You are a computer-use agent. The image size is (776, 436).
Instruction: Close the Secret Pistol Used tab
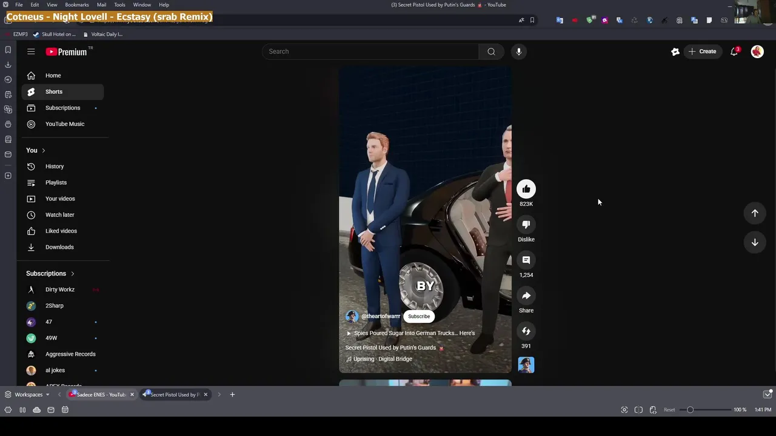click(206, 395)
